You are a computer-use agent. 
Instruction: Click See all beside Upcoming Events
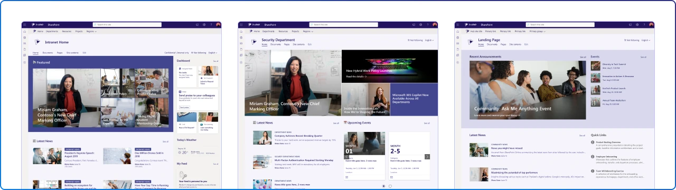(x=427, y=123)
